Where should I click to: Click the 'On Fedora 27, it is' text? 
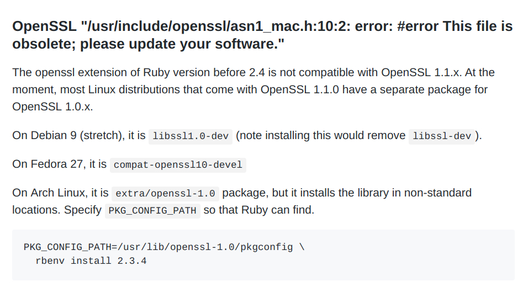pos(60,164)
